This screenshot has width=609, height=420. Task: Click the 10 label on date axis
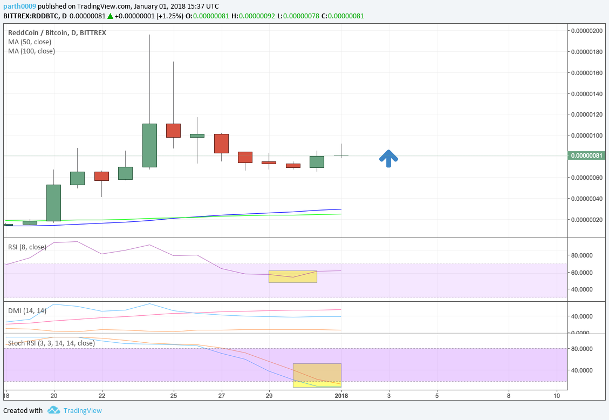pyautogui.click(x=557, y=396)
